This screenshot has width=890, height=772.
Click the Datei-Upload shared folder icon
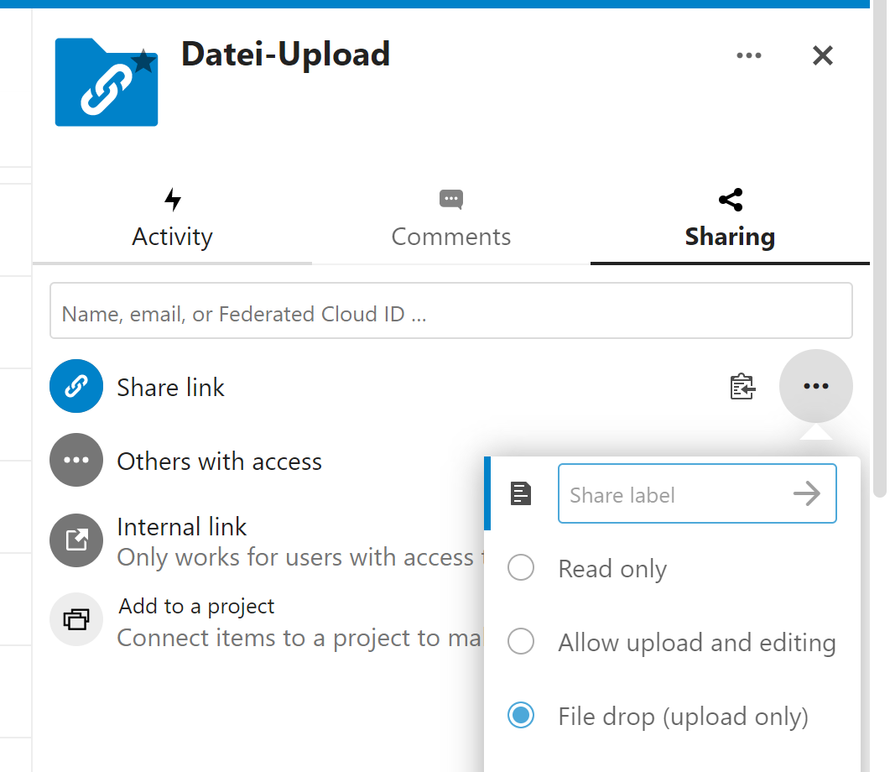(107, 82)
